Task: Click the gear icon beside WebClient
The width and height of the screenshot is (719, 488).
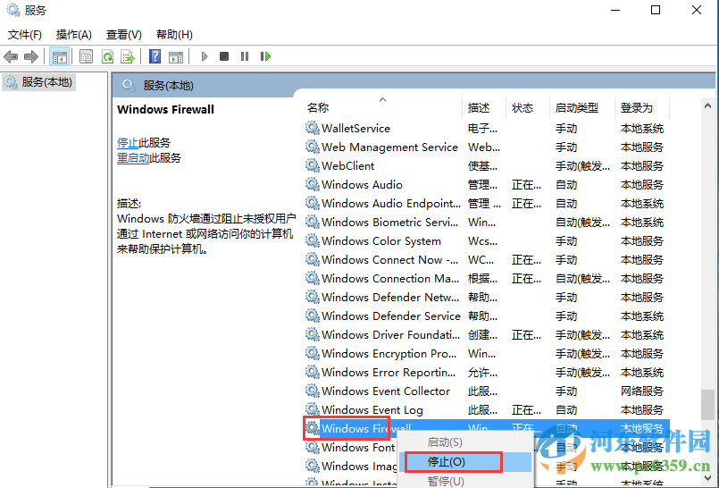Action: click(313, 165)
